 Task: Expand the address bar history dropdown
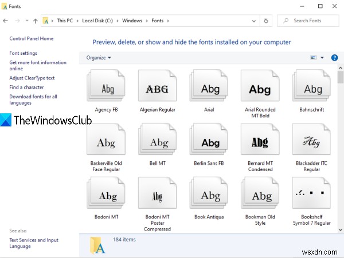click(x=254, y=21)
